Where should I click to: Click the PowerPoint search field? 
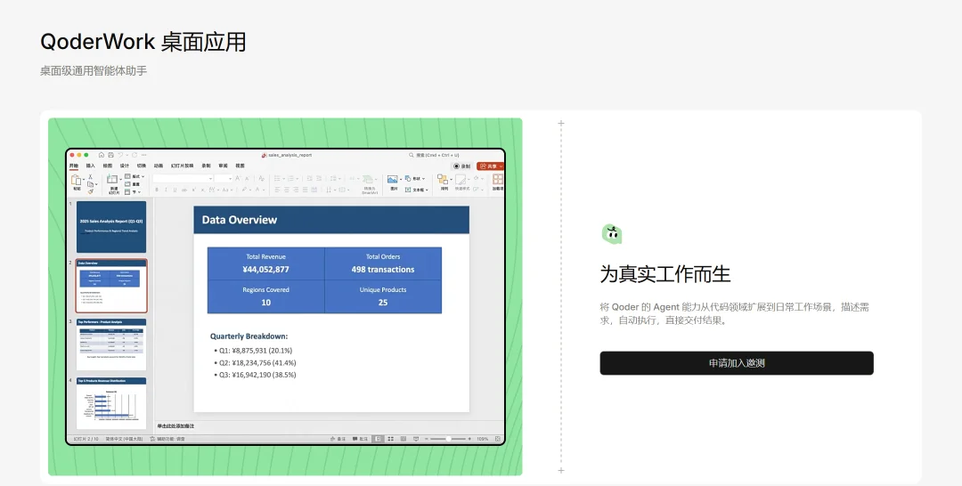(x=435, y=155)
